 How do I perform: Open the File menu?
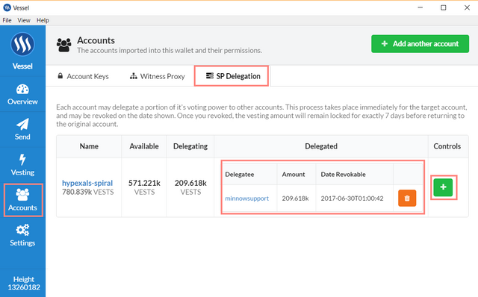click(x=7, y=20)
